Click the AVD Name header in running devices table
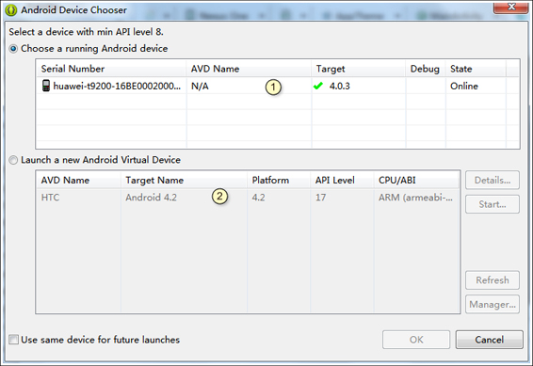The height and width of the screenshot is (366, 533). 249,69
